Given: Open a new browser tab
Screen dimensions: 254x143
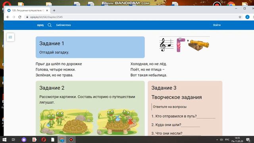Looking at the screenshot, I should click(x=54, y=10).
